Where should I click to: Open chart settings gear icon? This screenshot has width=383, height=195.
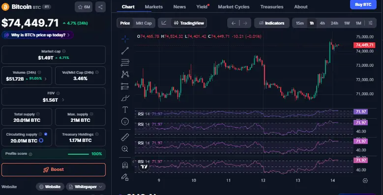tap(365, 181)
